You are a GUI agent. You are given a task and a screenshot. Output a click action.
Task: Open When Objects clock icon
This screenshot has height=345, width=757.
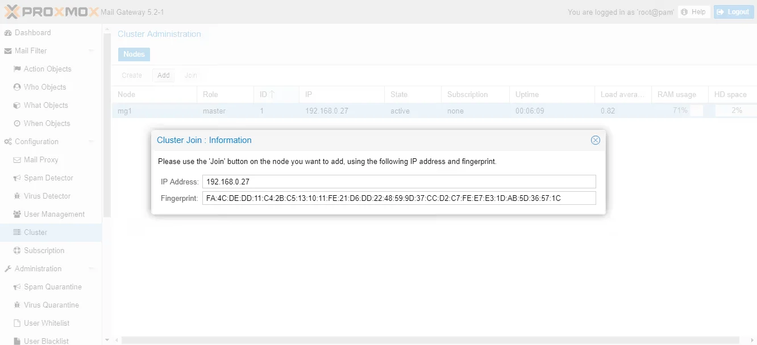click(18, 123)
